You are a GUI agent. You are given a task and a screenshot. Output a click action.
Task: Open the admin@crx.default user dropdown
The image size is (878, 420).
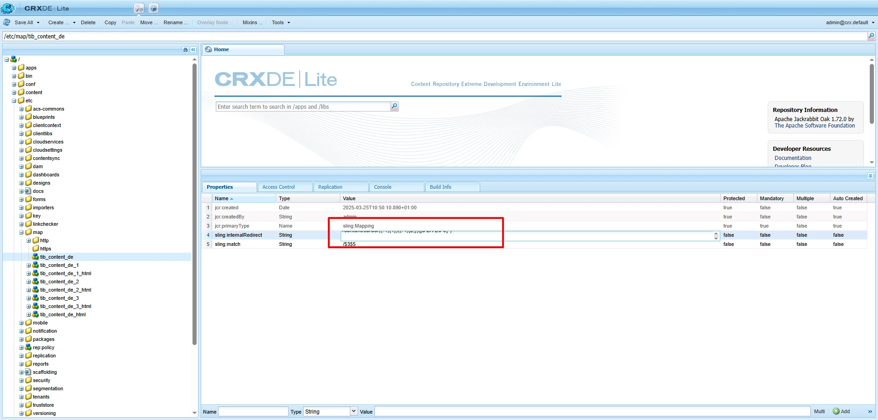click(x=850, y=22)
